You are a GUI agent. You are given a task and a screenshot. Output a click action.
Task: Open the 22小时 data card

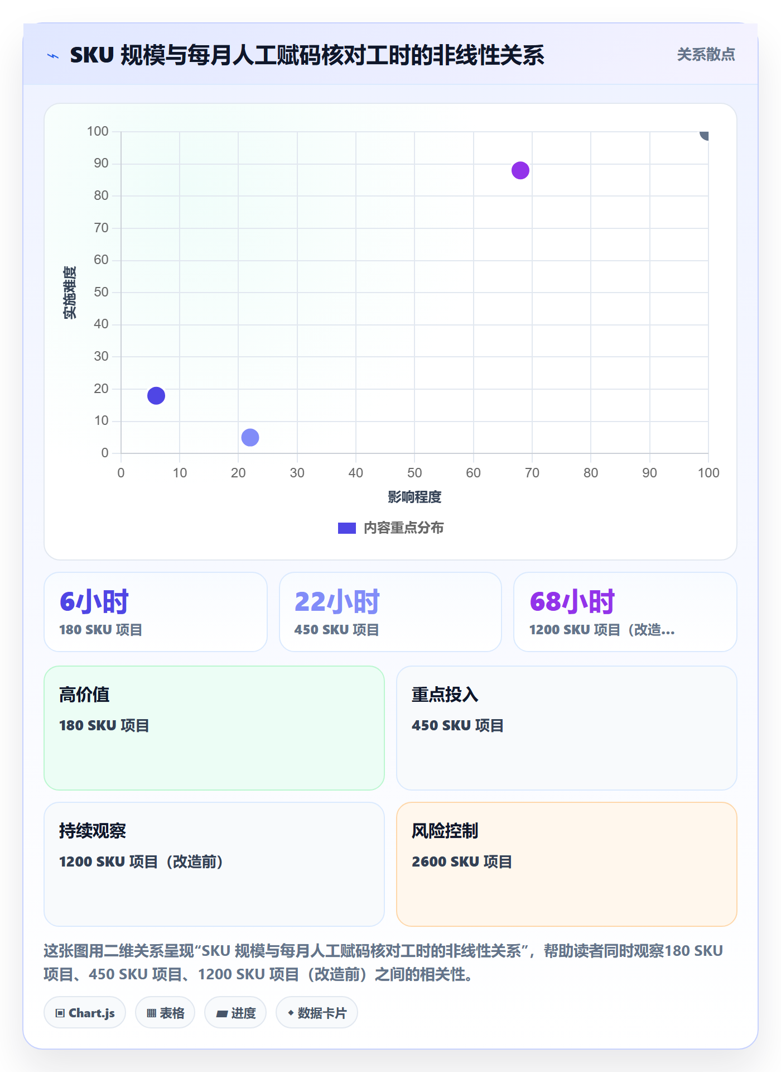390,612
